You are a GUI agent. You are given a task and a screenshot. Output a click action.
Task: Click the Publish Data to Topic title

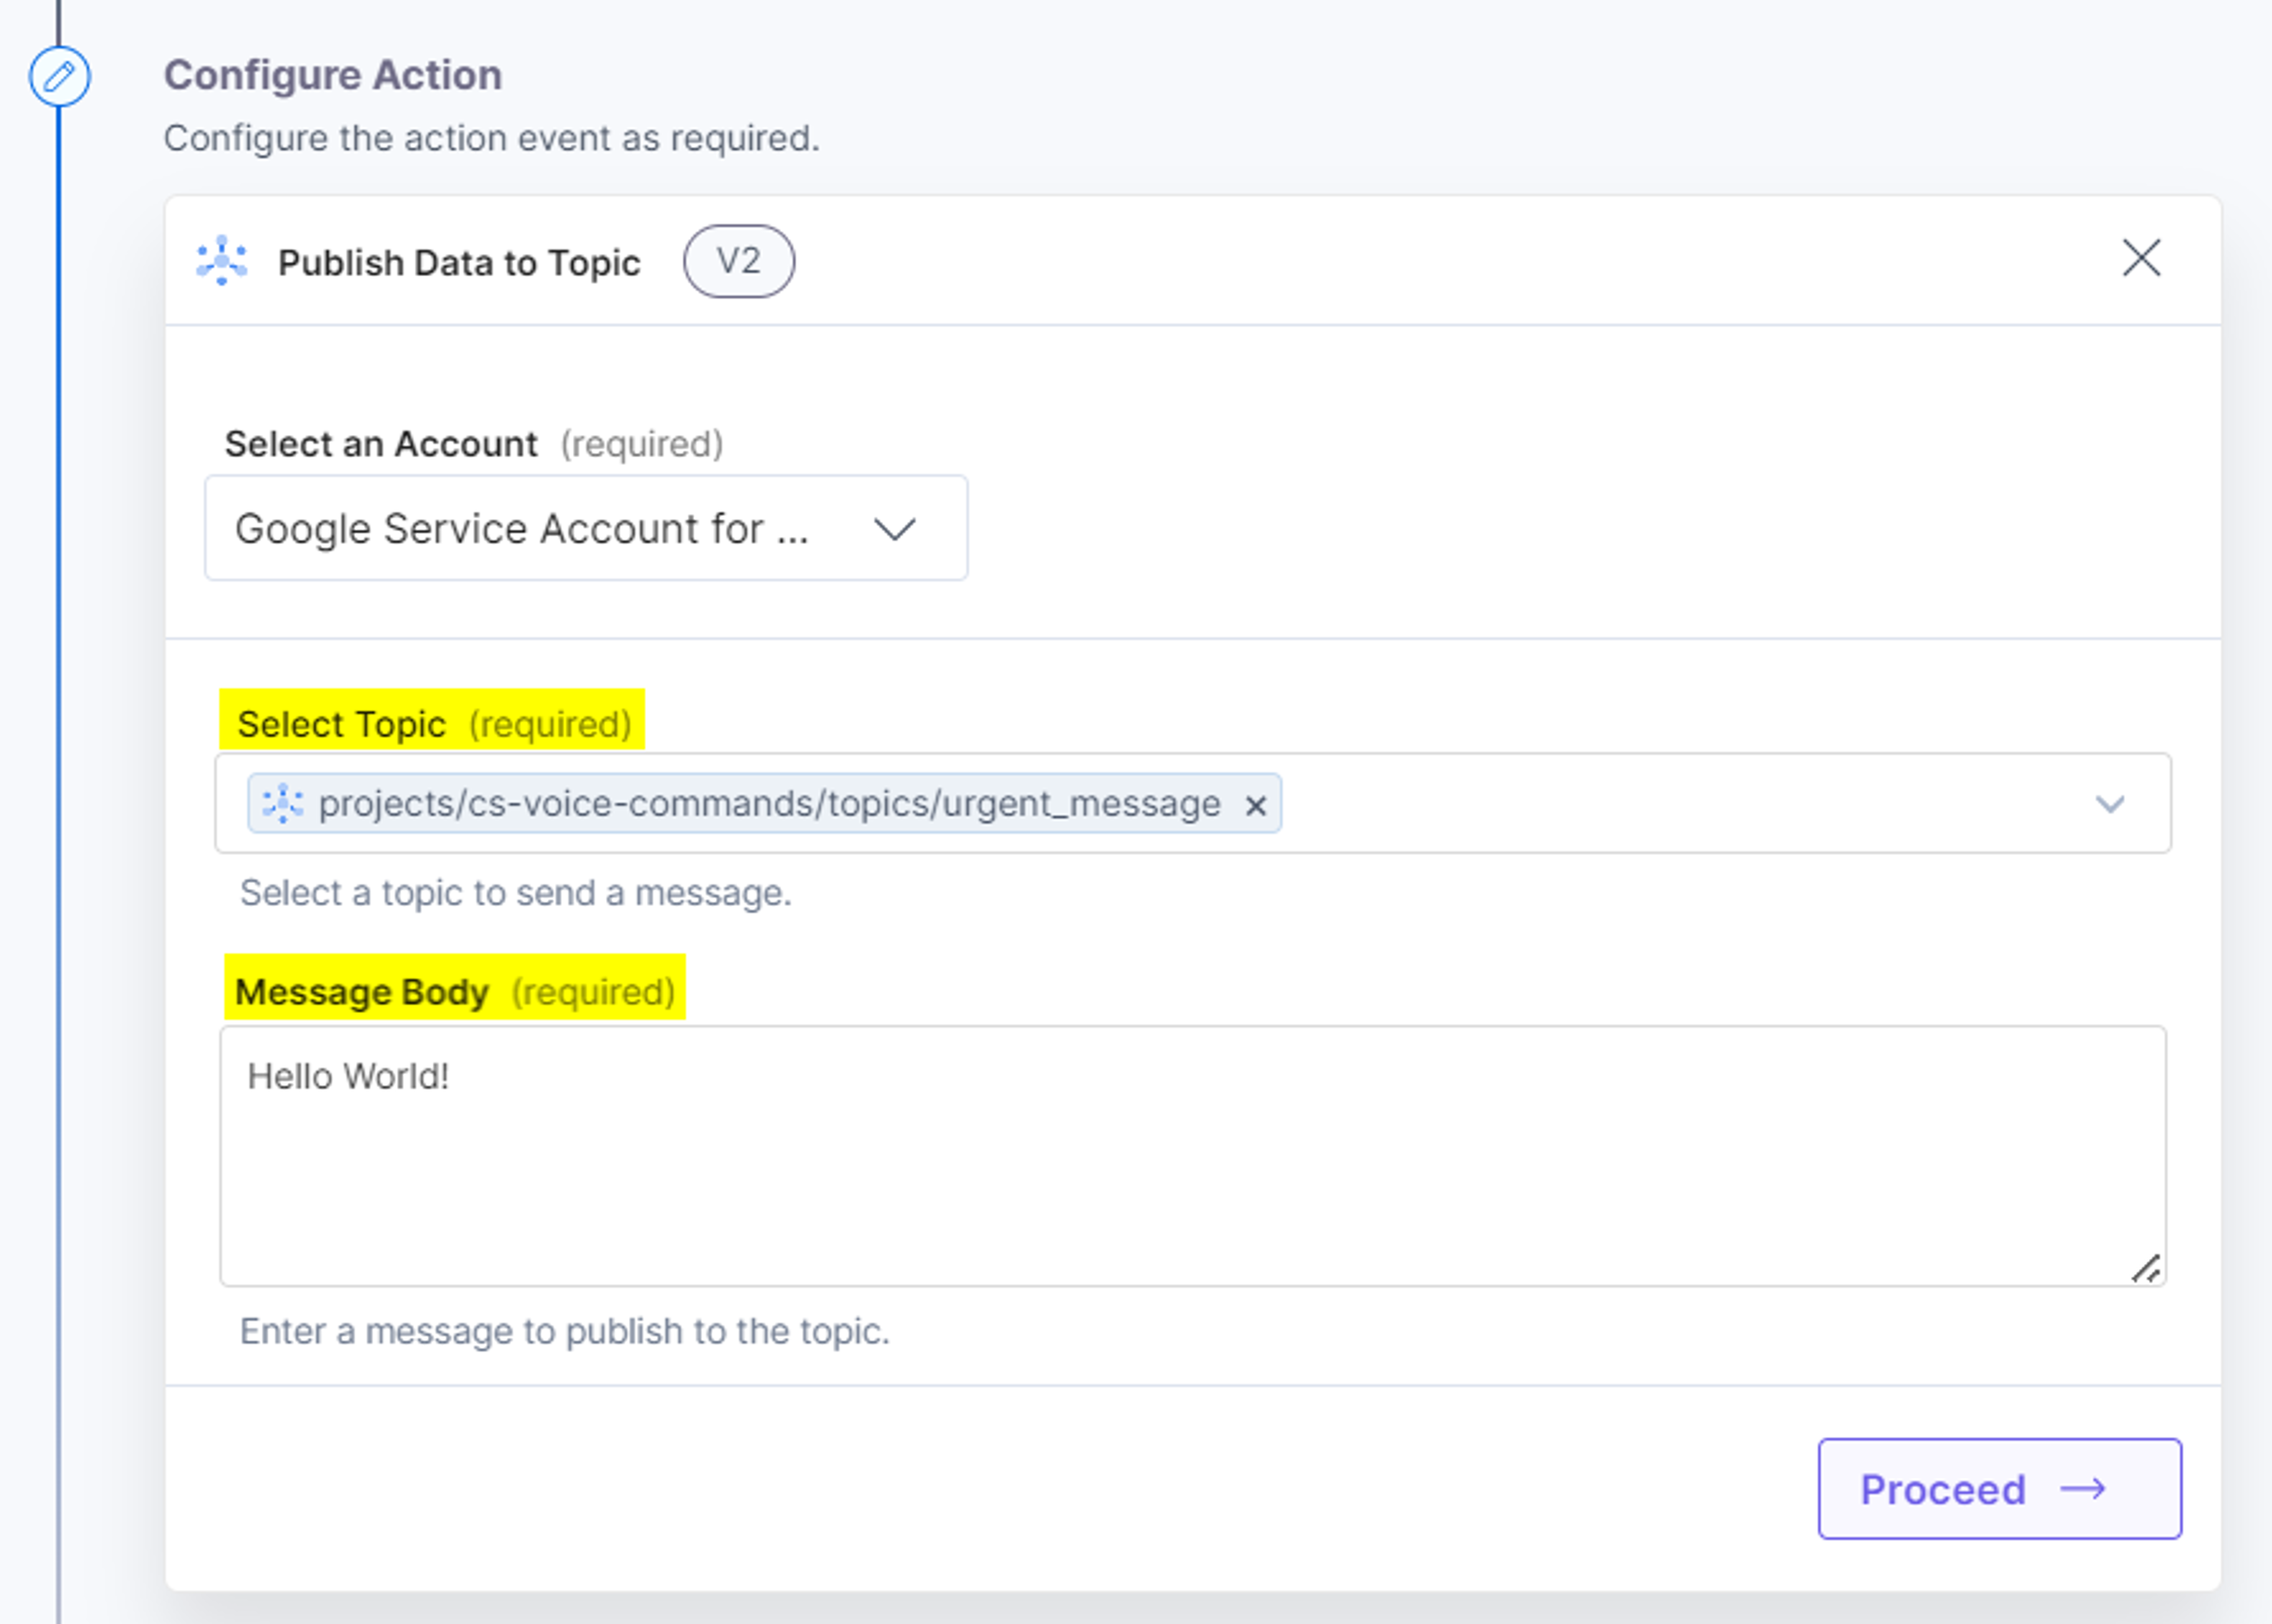[459, 263]
